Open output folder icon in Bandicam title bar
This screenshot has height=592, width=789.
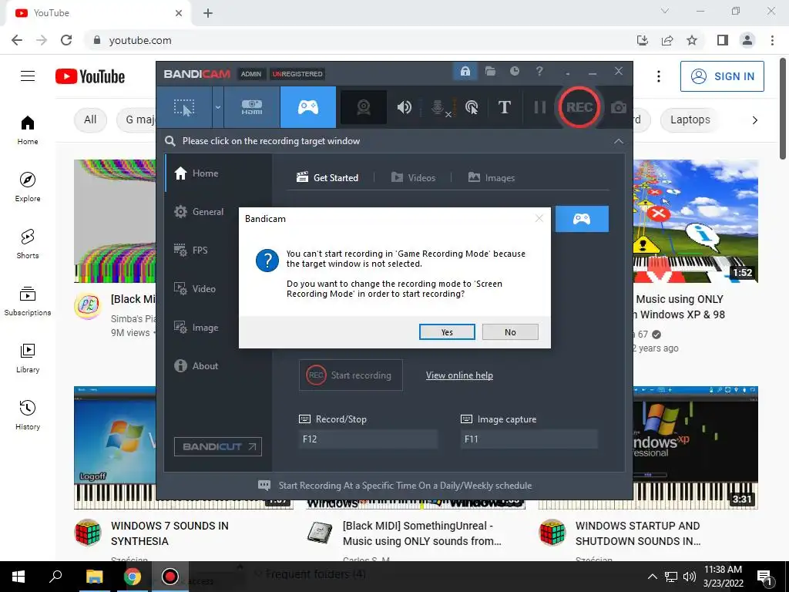pos(490,72)
